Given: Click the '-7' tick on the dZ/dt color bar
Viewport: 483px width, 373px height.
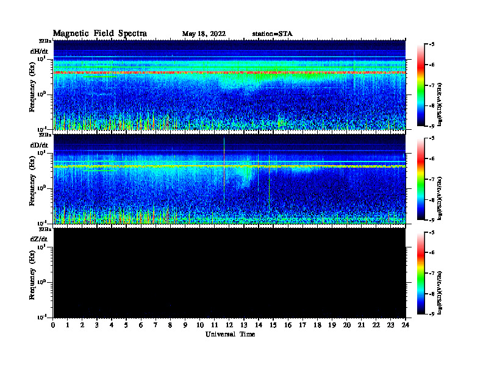Looking at the screenshot, I should [x=432, y=273].
